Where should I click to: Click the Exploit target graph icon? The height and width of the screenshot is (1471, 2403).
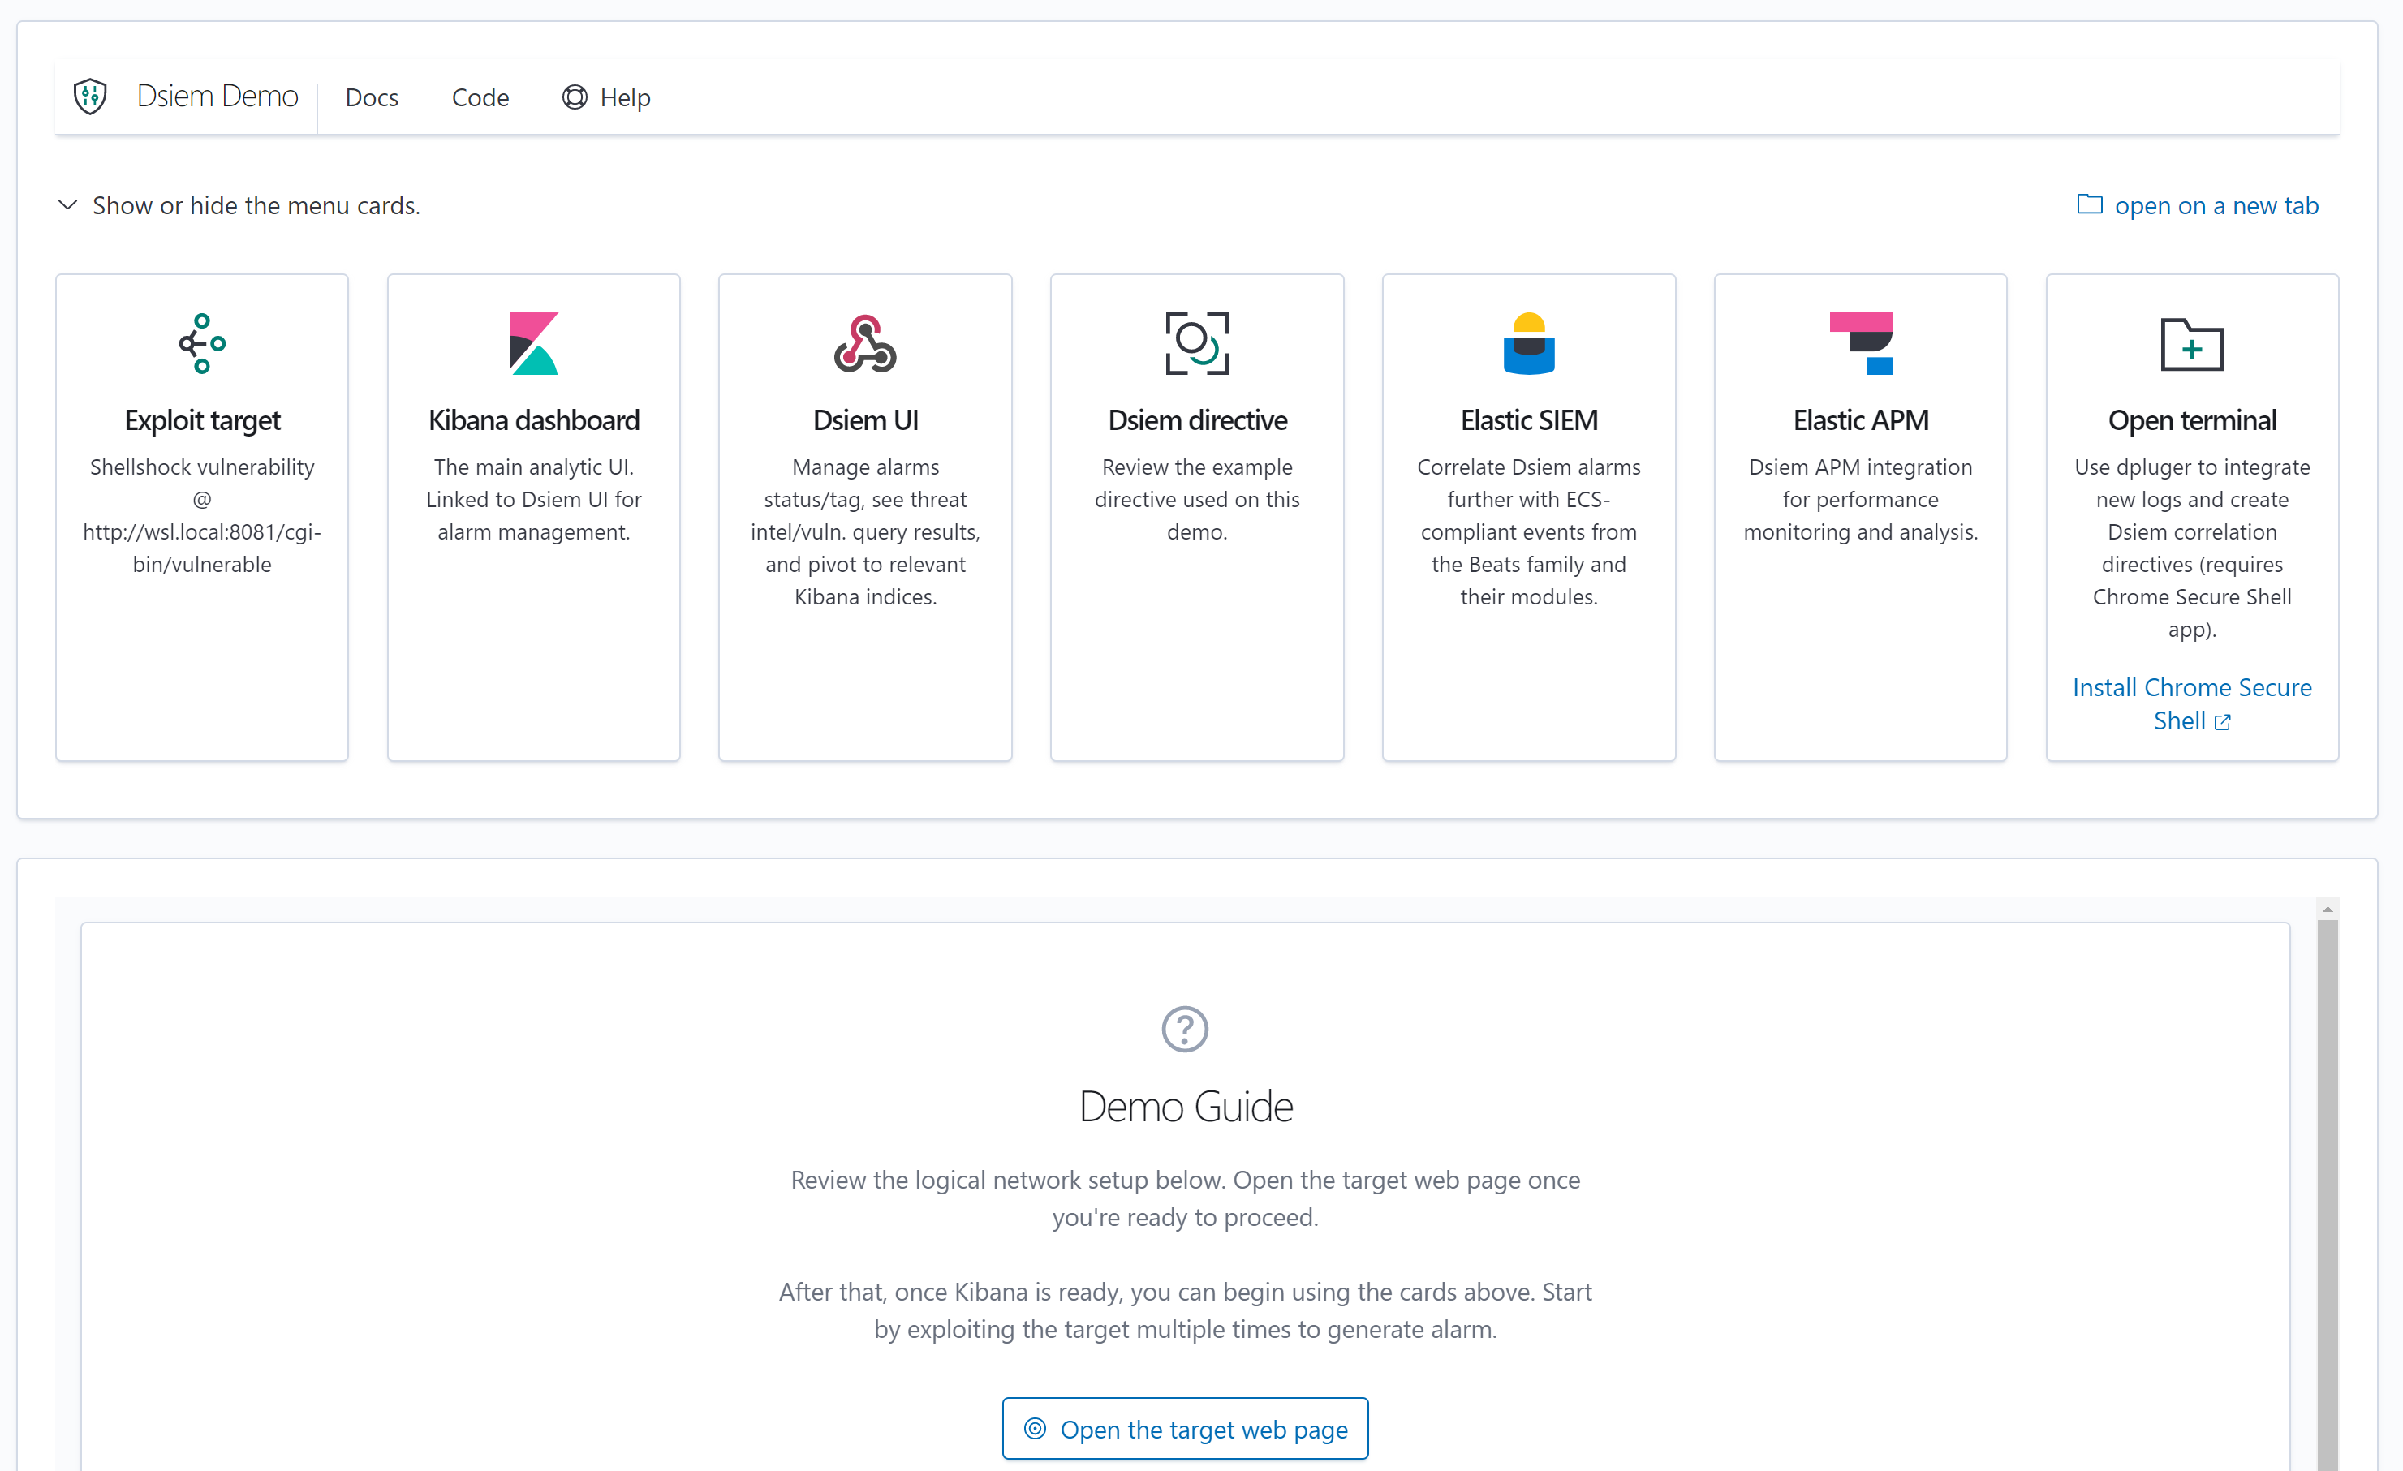tap(202, 343)
